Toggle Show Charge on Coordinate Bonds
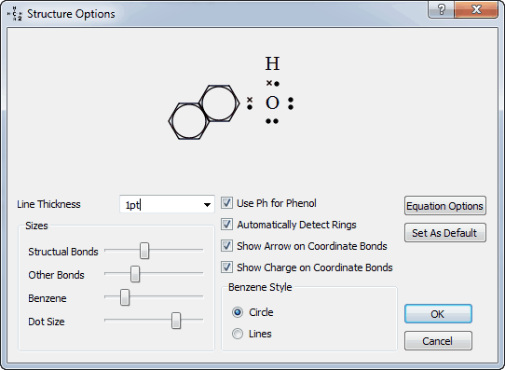The height and width of the screenshot is (370, 505). coord(226,267)
